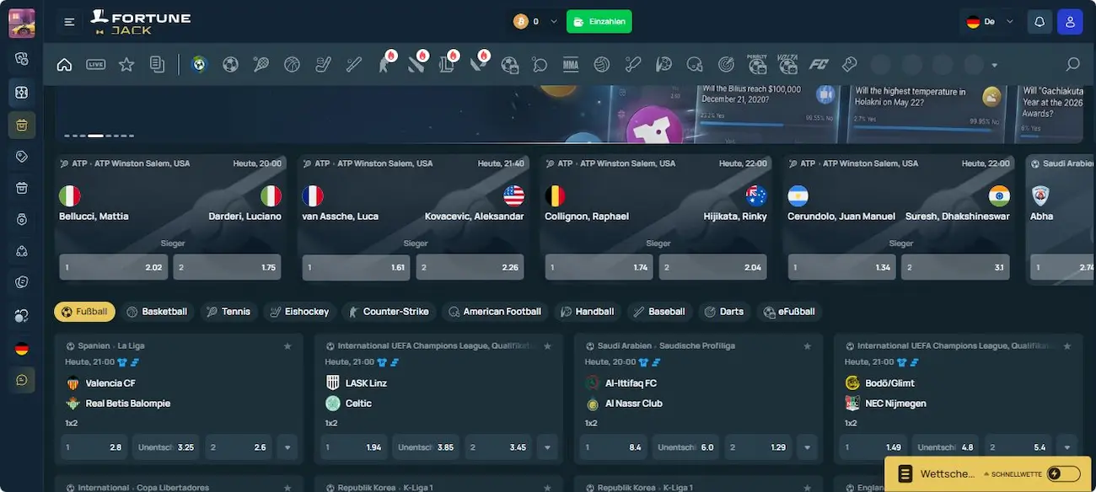Select the FC esports icon

point(819,64)
